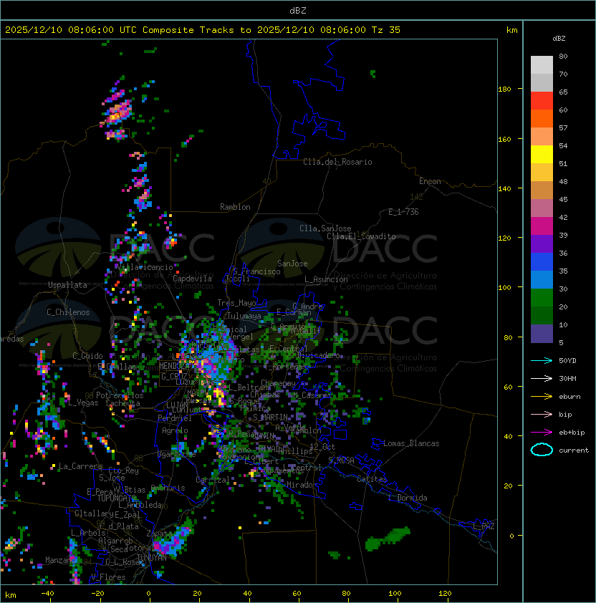This screenshot has width=596, height=603.
Task: Click the 'eb+bip' legend label
Action: 572,433
